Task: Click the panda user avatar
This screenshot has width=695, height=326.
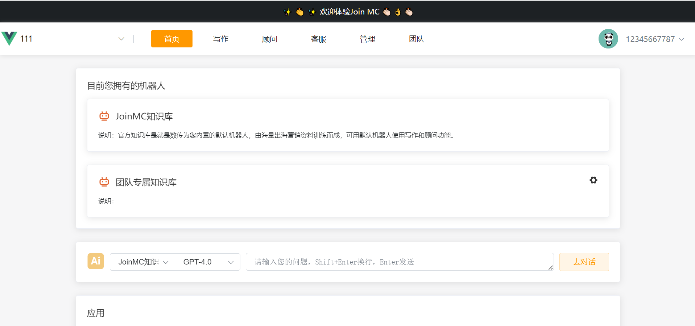Action: point(608,39)
